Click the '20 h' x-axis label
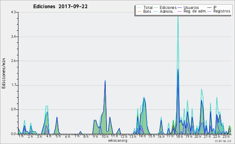The height and width of the screenshot is (144, 235). (x=198, y=136)
